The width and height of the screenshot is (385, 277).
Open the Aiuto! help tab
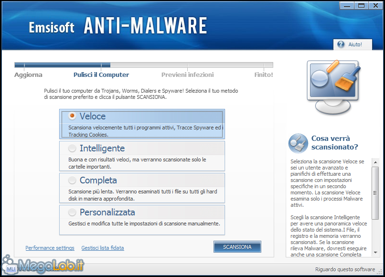tap(353, 44)
